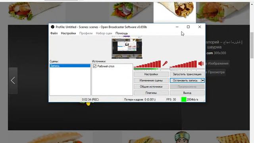Viewport: 254px width, 143px height.
Task: Select the Запись scene
Action: click(x=70, y=66)
